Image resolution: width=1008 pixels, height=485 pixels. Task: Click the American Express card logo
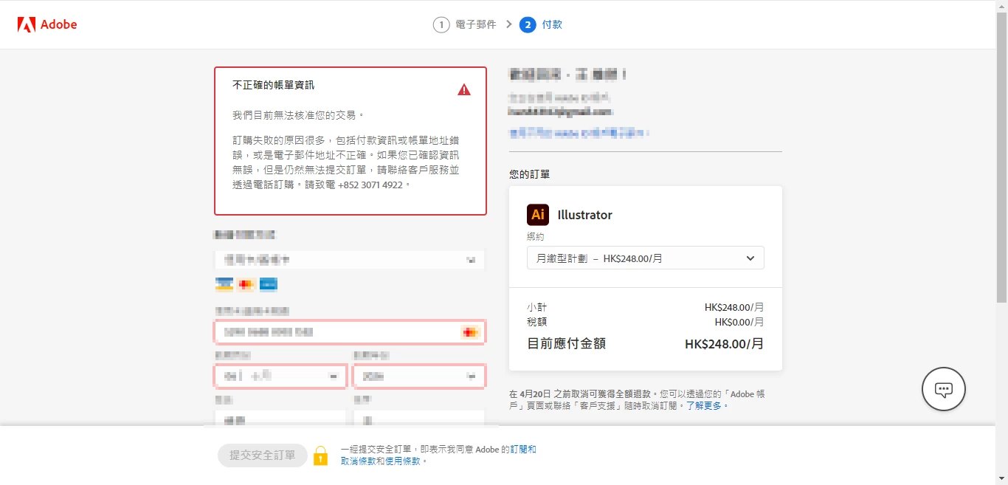click(x=269, y=284)
